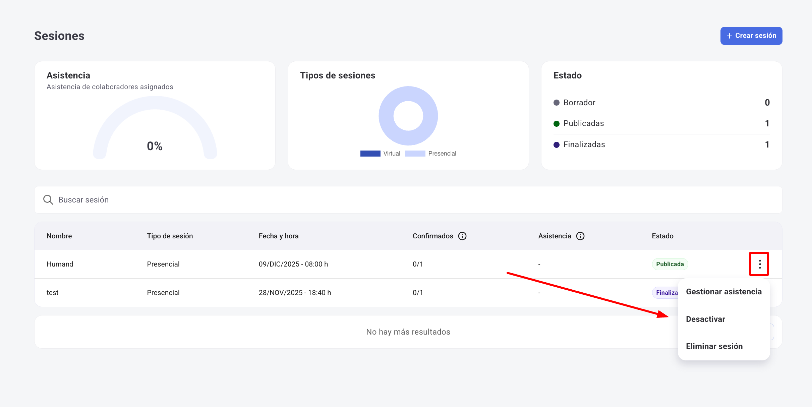Click the Confirmados info icon
The height and width of the screenshot is (407, 812).
[462, 236]
